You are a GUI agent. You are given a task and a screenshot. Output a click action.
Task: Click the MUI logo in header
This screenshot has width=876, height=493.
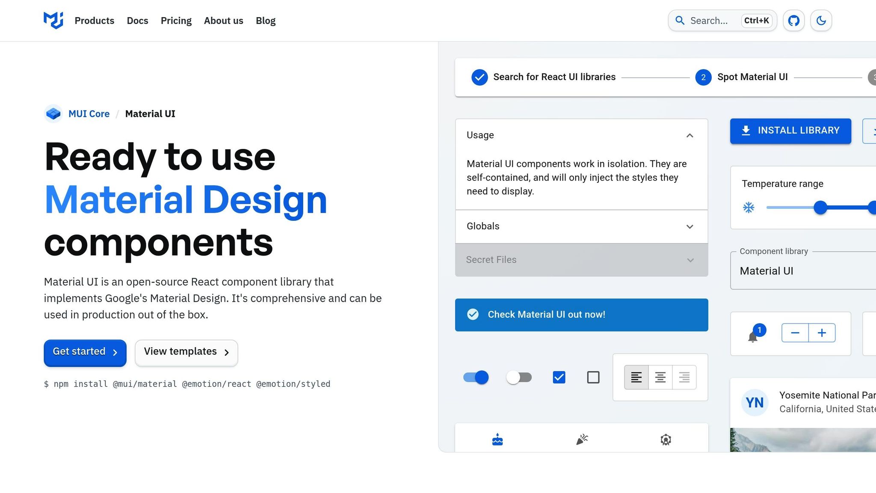pyautogui.click(x=53, y=20)
